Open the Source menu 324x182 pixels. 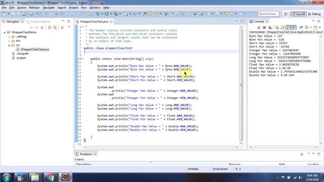[22, 8]
